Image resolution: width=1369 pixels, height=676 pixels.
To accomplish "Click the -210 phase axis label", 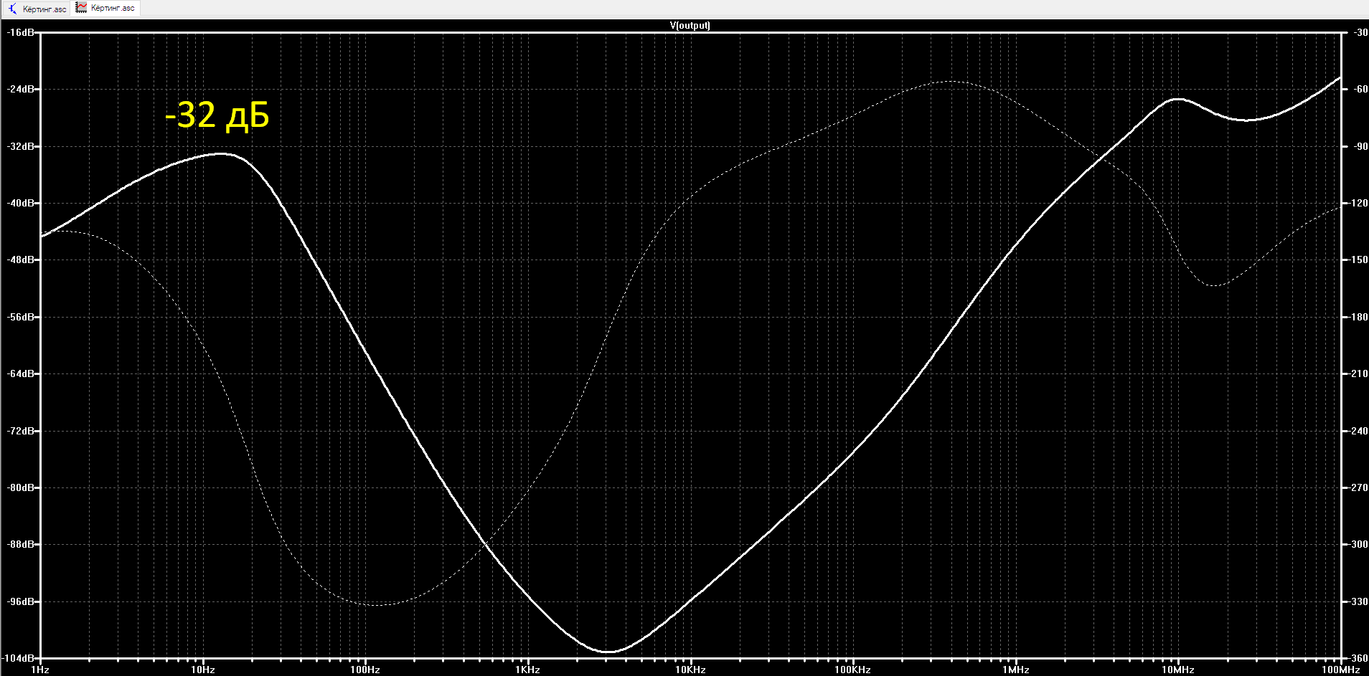I will (1358, 374).
